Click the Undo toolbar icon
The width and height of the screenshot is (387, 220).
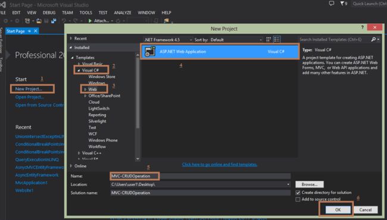[x=64, y=21]
